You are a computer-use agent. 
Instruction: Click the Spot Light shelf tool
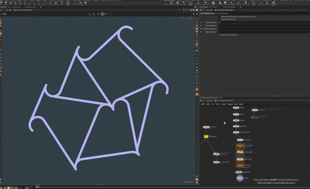(177, 3)
